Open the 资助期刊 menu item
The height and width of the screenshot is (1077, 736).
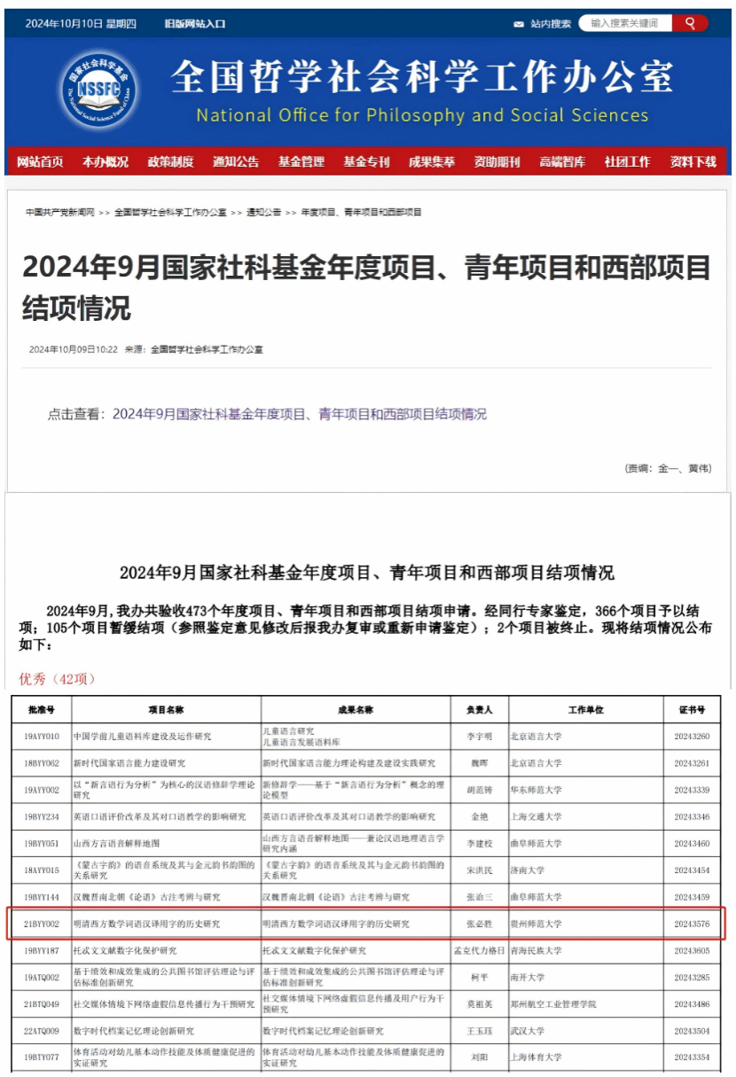pyautogui.click(x=497, y=161)
